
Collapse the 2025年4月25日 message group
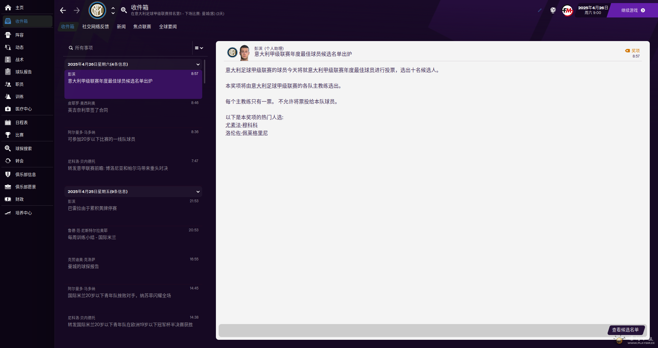(198, 192)
